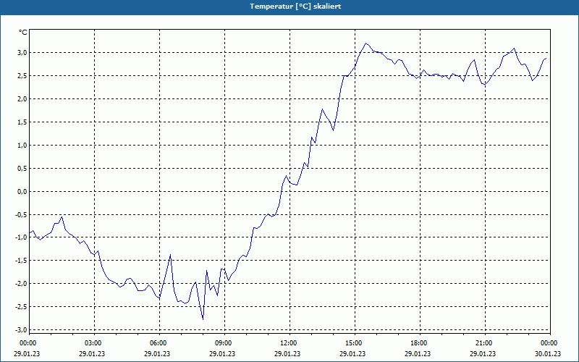Click the °C unit label on the y-axis
The width and height of the screenshot is (579, 362).
coord(23,33)
